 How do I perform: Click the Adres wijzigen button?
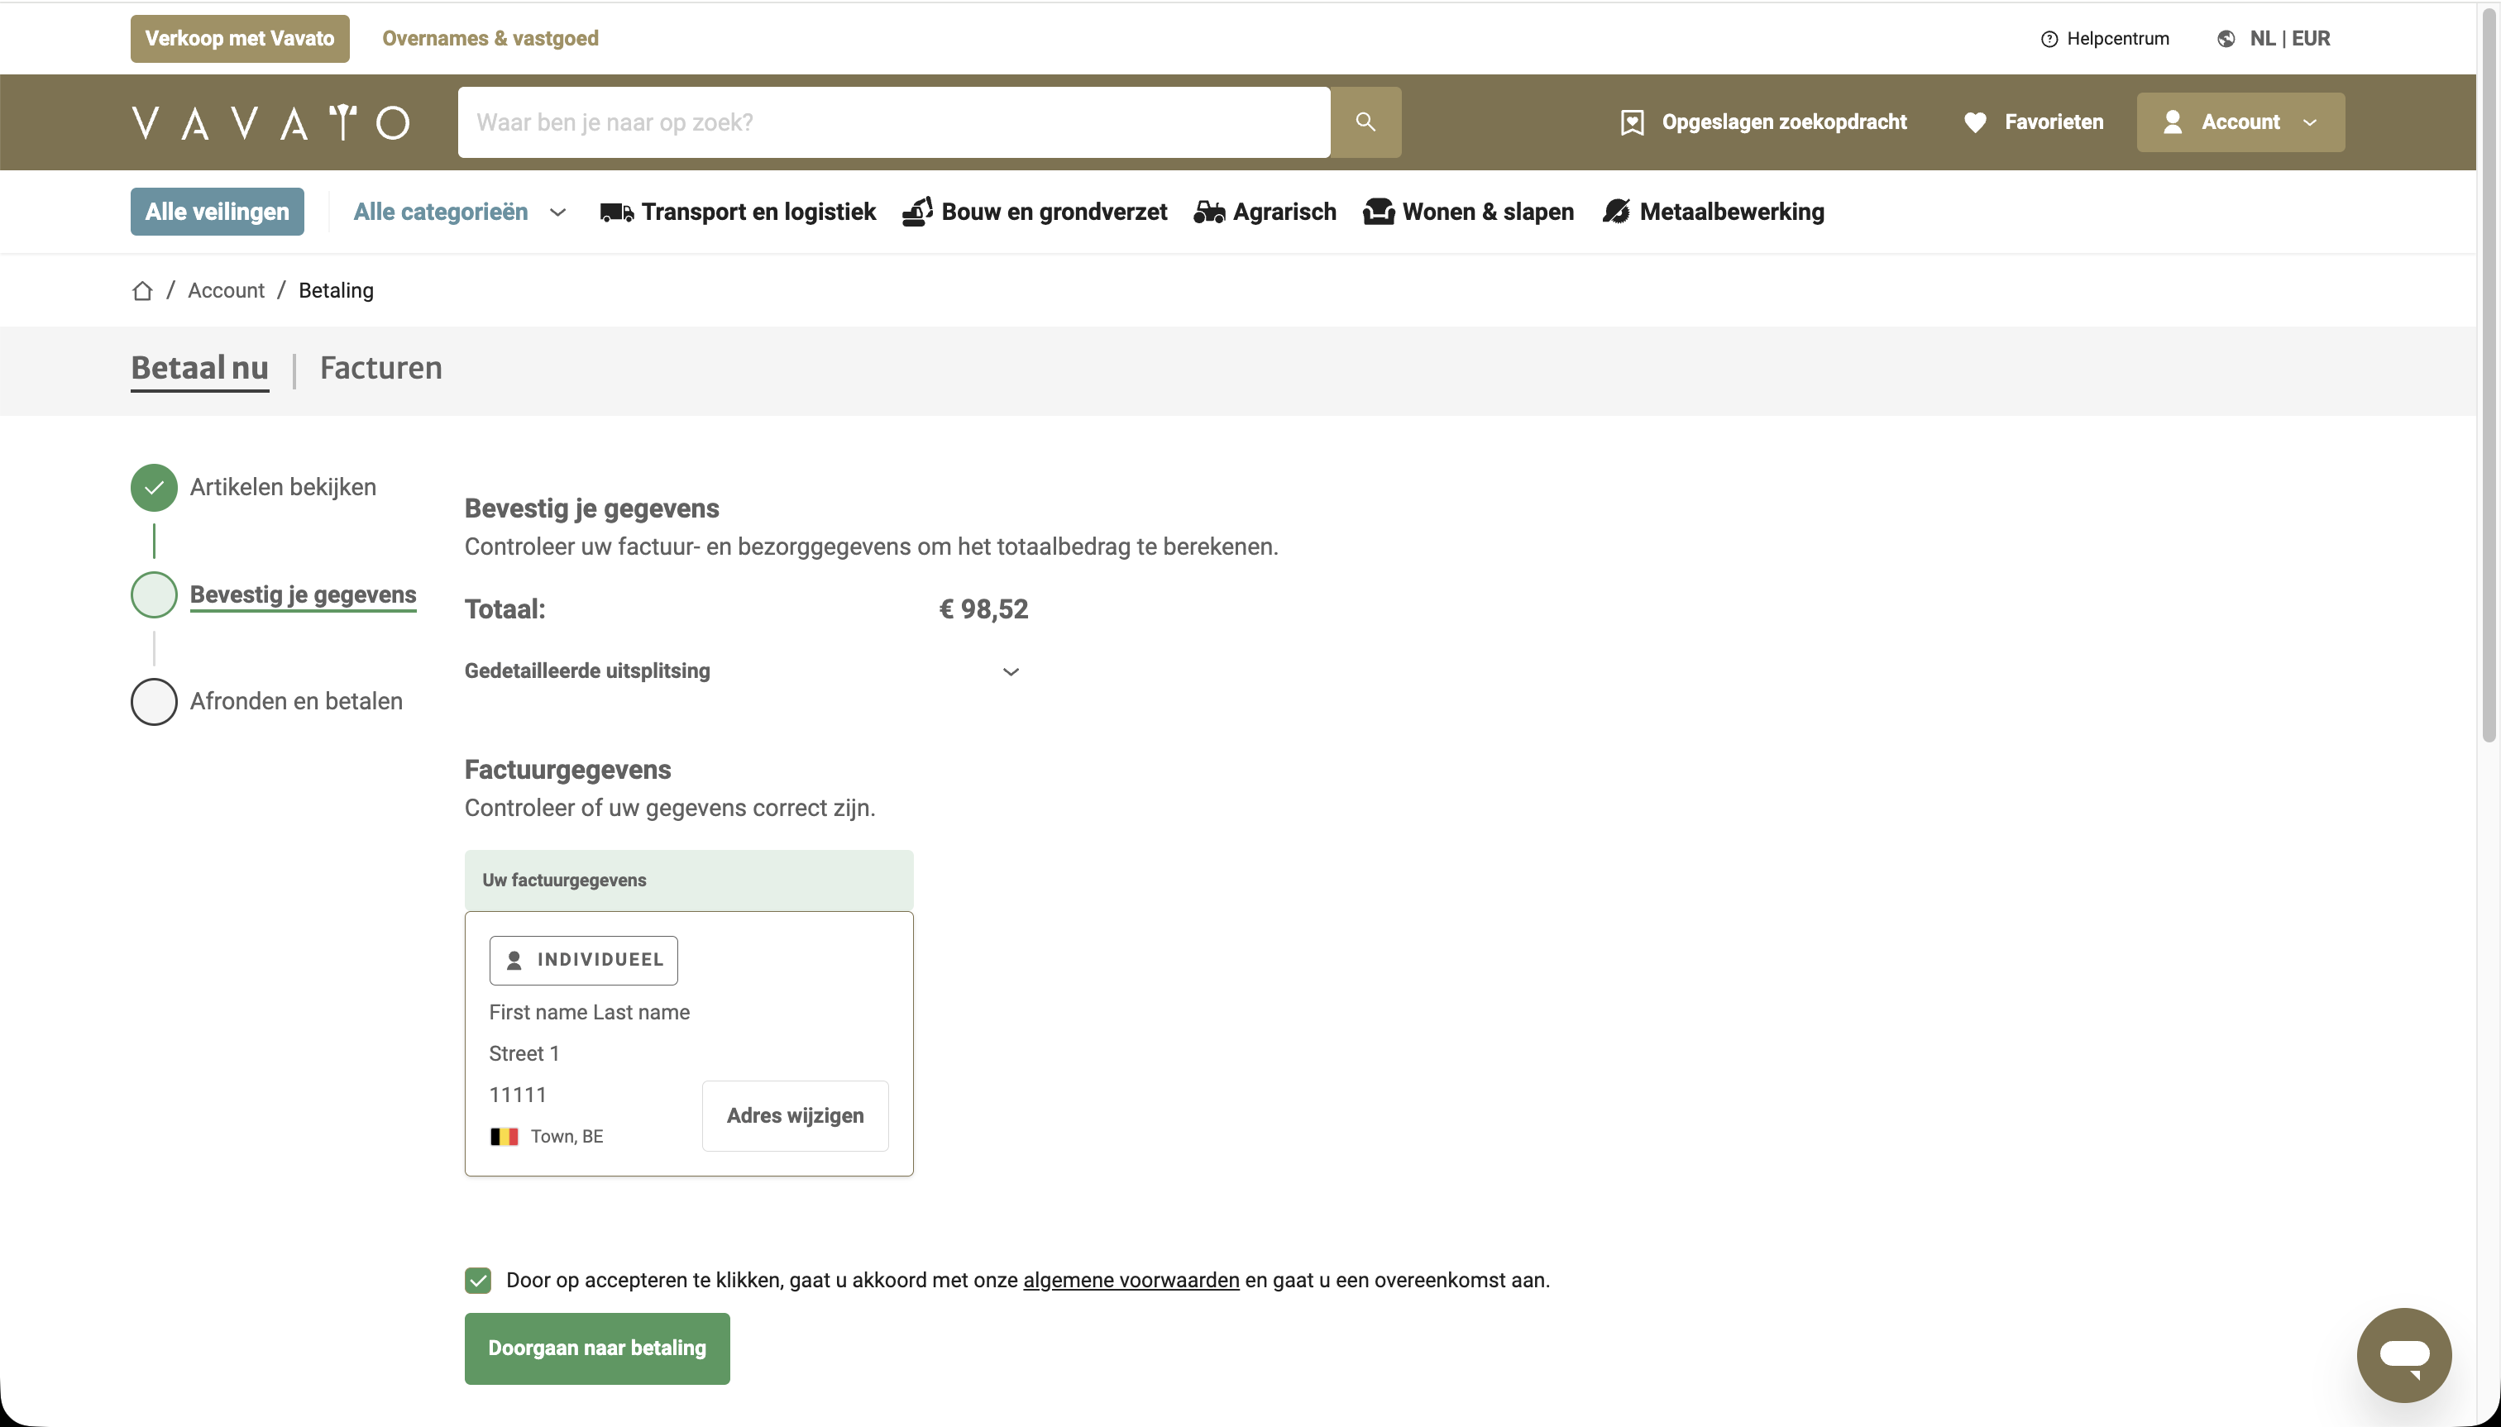794,1115
